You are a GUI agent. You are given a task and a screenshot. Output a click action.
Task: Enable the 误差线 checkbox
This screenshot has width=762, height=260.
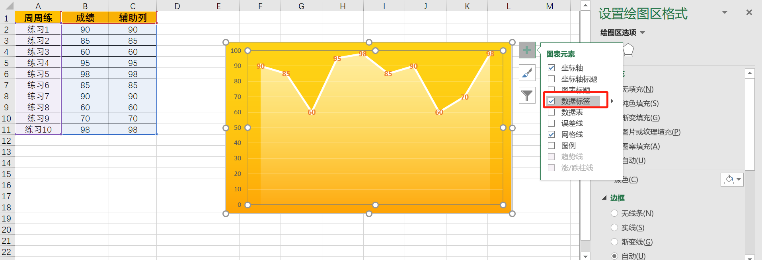pos(551,123)
